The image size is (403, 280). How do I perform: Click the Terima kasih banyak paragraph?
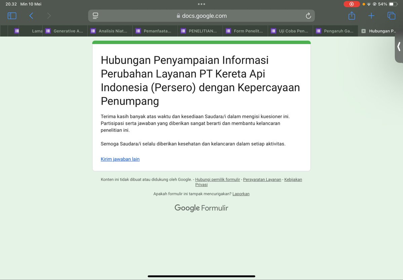point(195,123)
